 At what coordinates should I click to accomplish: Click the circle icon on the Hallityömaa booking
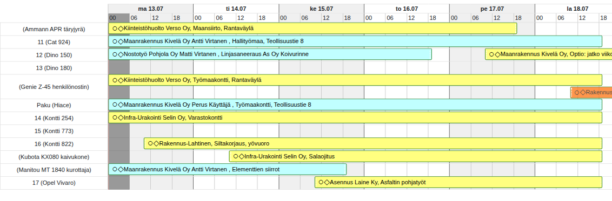[x=115, y=41]
